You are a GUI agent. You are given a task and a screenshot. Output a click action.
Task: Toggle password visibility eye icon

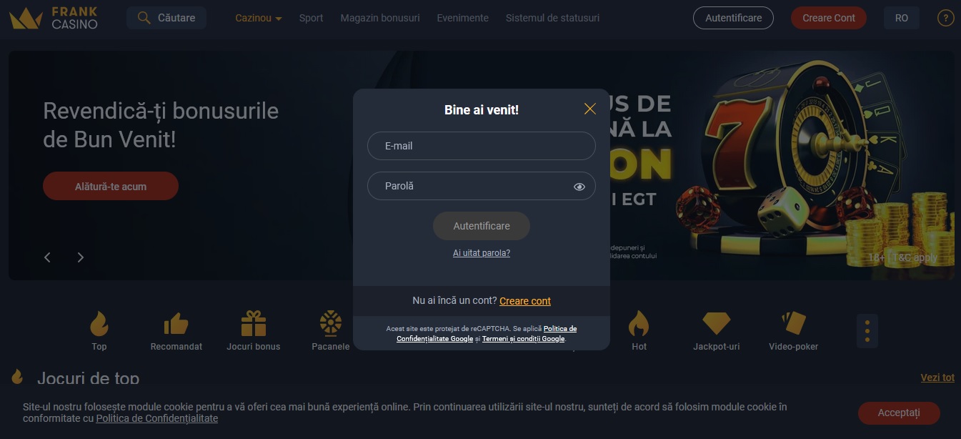[x=579, y=187]
